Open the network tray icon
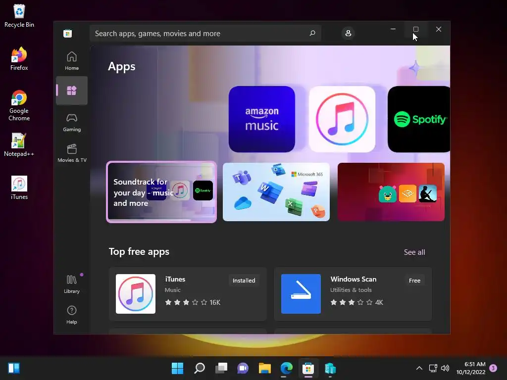The image size is (507, 380). (x=433, y=368)
